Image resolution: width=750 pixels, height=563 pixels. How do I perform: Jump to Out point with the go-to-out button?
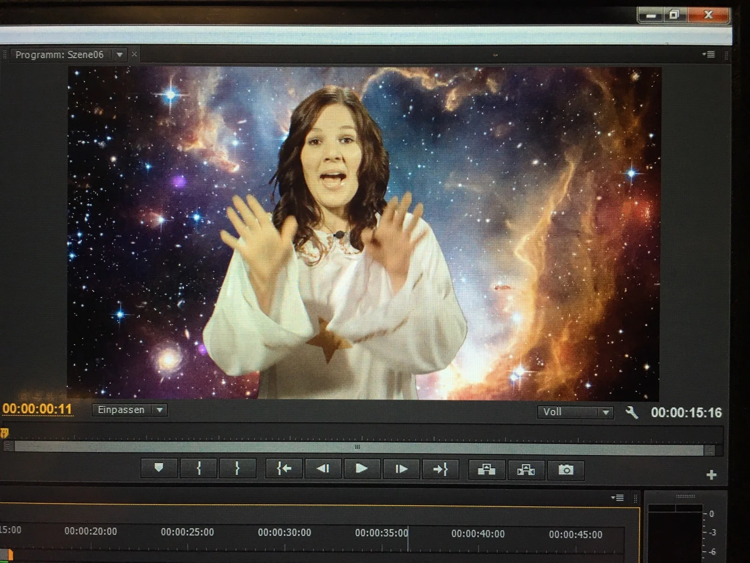click(440, 469)
